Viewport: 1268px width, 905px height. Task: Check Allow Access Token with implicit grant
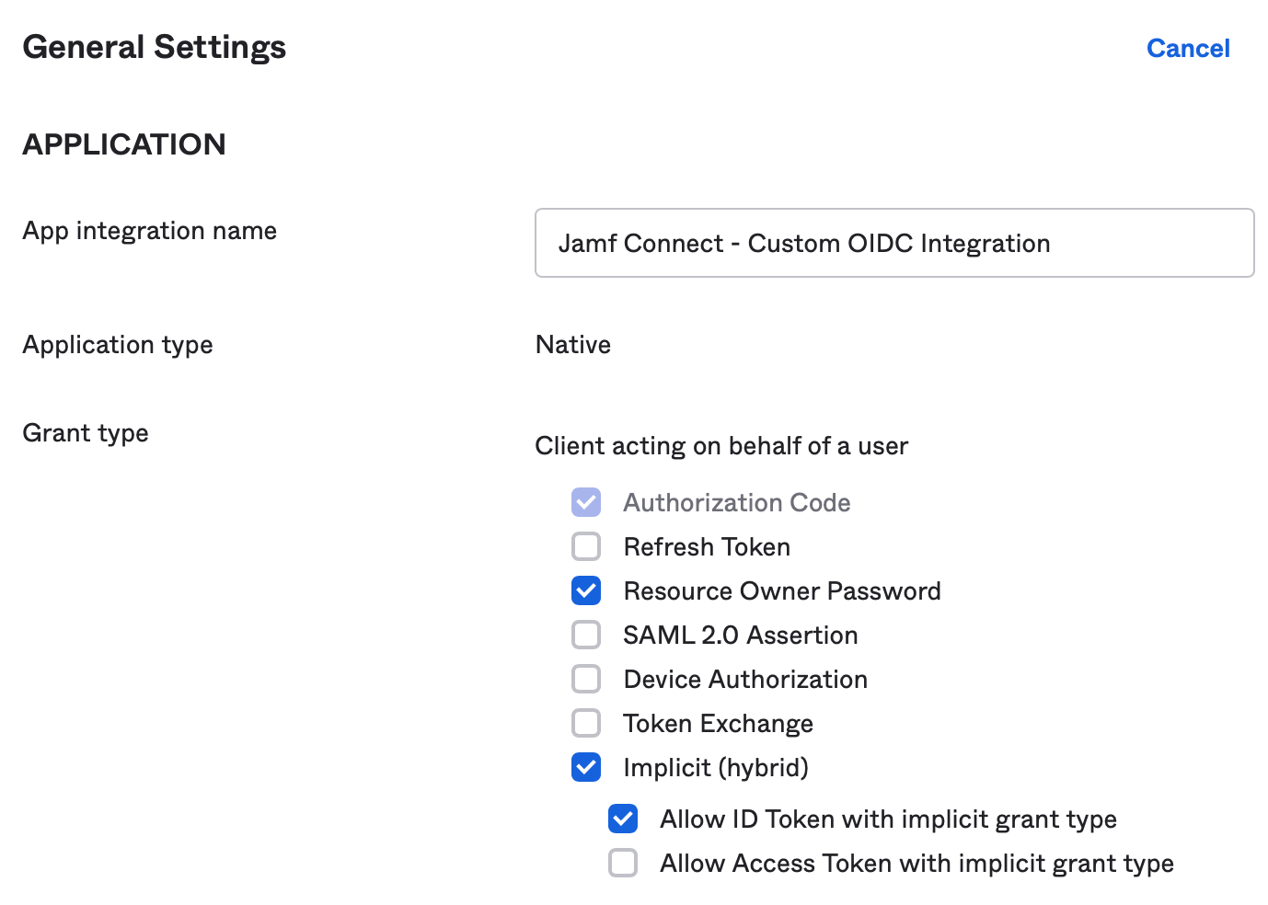point(623,863)
